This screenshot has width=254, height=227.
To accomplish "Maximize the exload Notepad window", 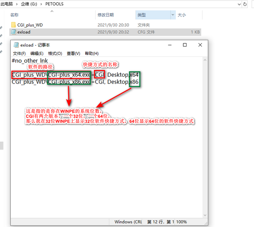I will 185,45.
